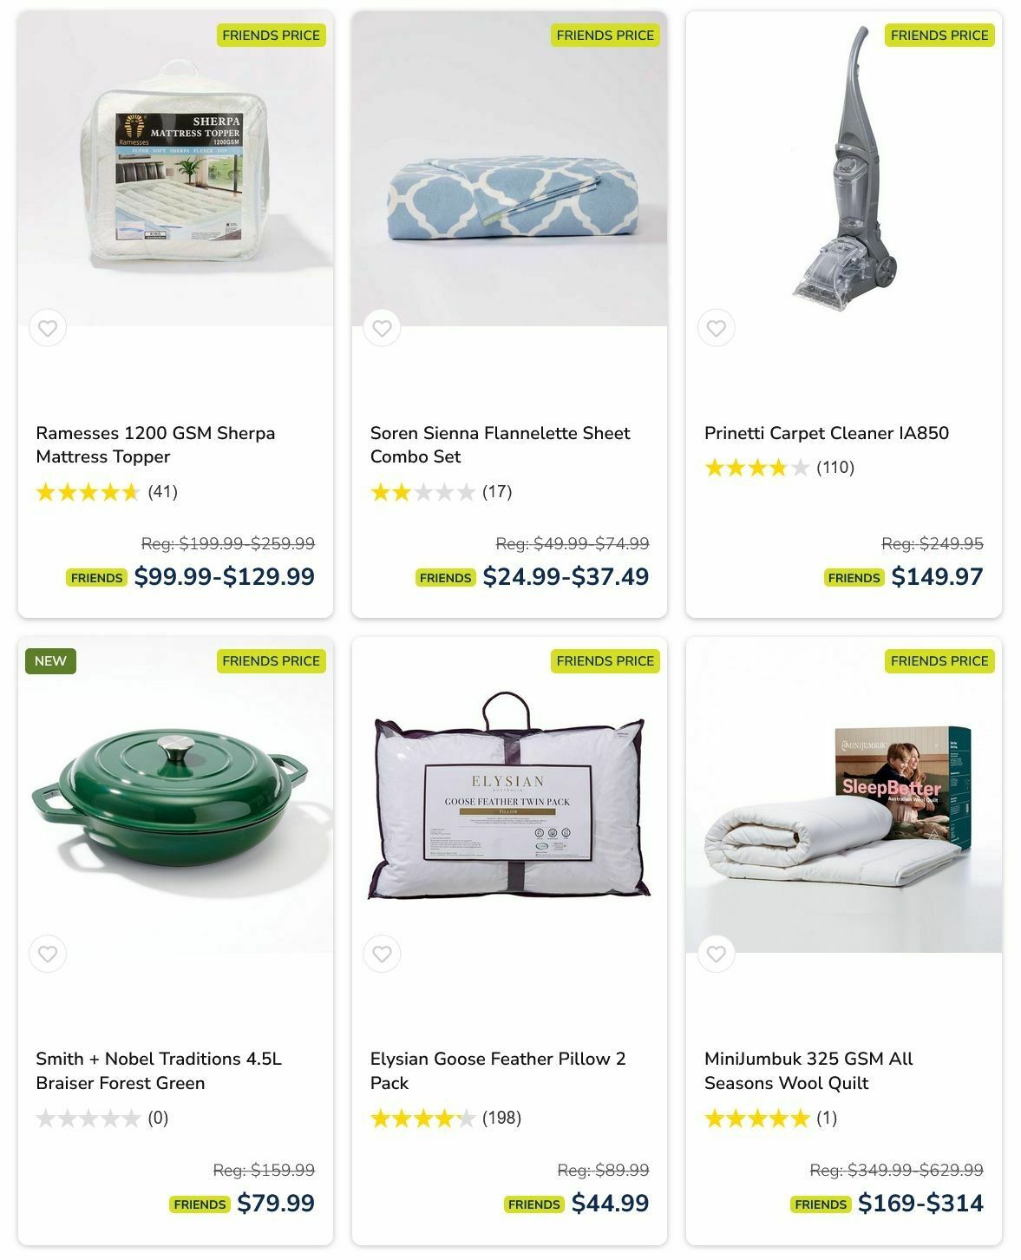
Task: Select Elysian Goose Feather Pillow 2 Pack title
Action: pyautogui.click(x=498, y=1071)
